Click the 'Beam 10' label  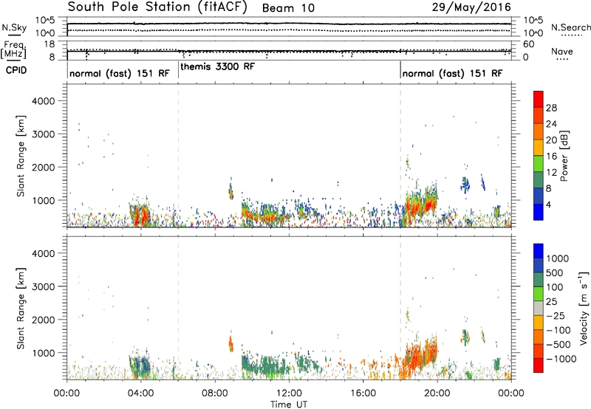pos(288,8)
